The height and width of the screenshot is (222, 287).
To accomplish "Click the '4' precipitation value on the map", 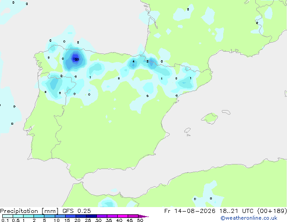I will [x=134, y=61].
